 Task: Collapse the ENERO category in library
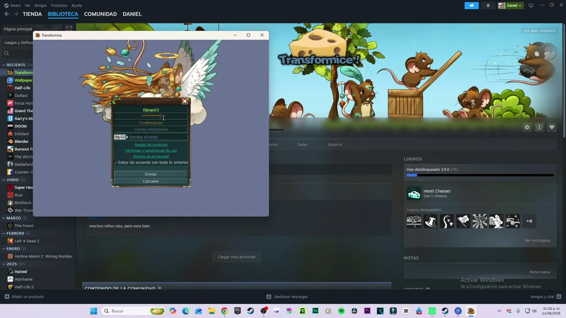click(x=4, y=249)
